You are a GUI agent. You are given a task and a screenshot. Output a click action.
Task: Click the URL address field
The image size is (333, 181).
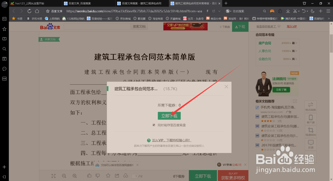click(134, 11)
